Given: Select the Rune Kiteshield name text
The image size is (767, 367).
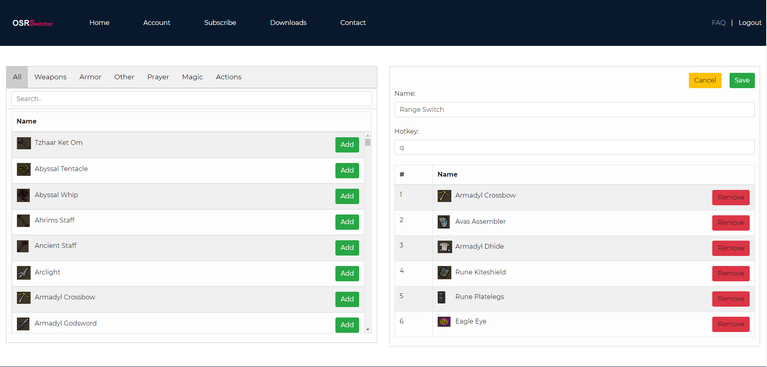Looking at the screenshot, I should 480,272.
